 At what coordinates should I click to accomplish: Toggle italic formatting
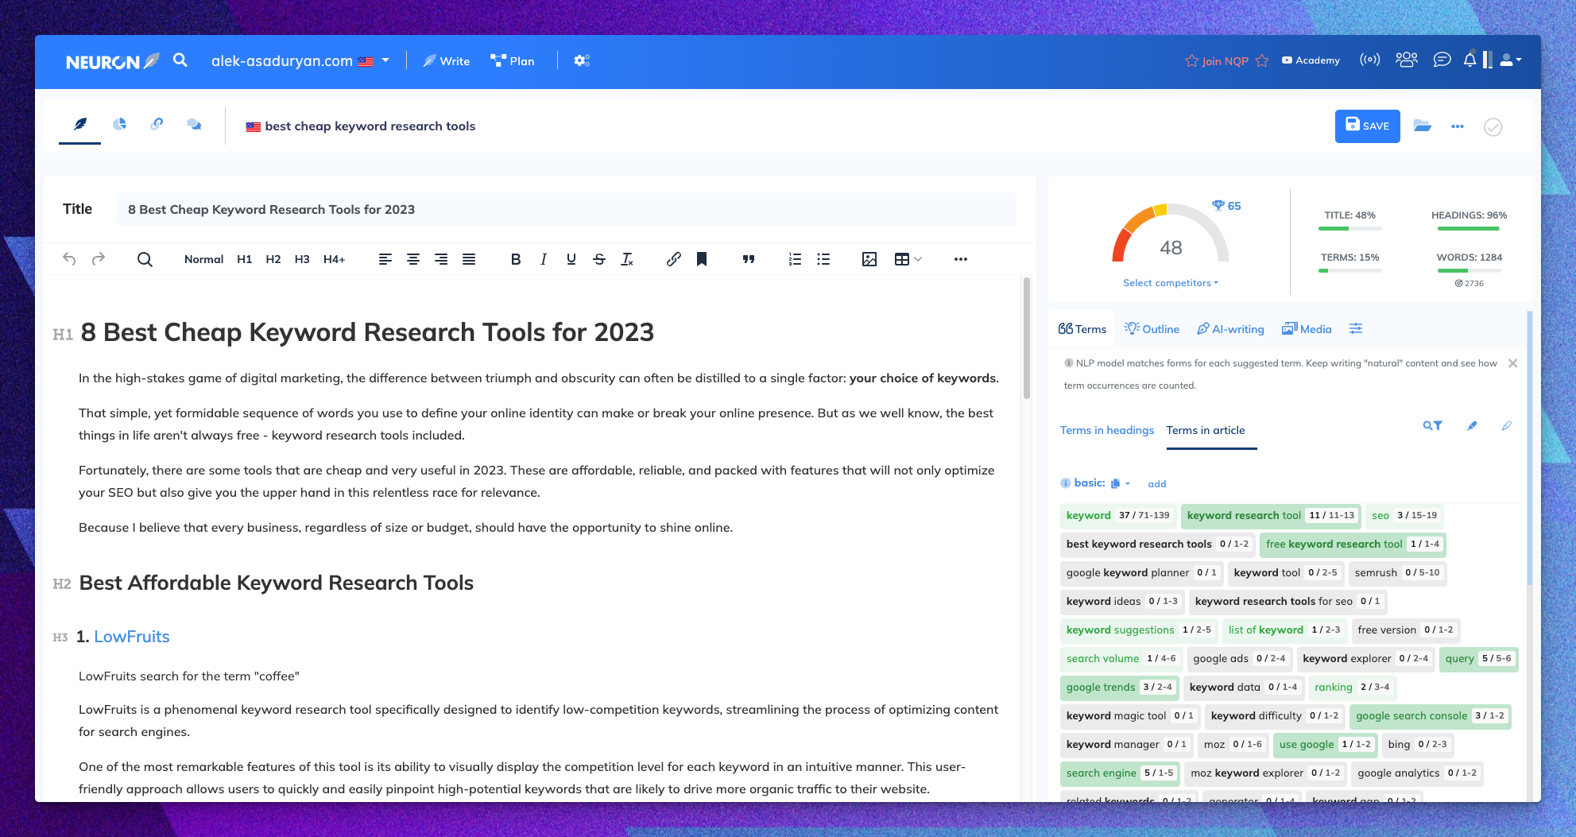coord(544,259)
